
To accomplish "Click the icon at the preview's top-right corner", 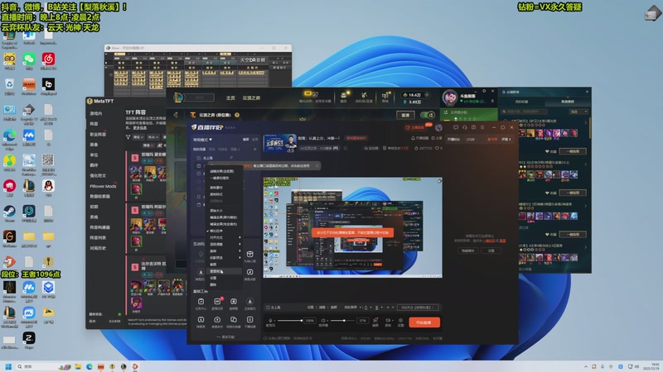I will tap(439, 181).
